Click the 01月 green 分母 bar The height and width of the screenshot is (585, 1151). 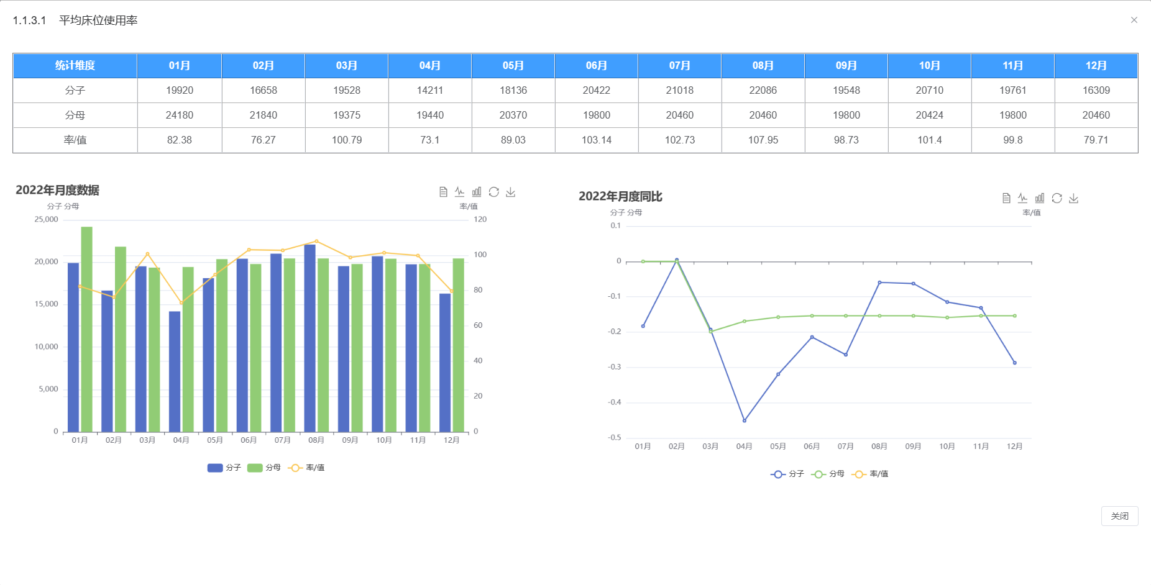[86, 329]
